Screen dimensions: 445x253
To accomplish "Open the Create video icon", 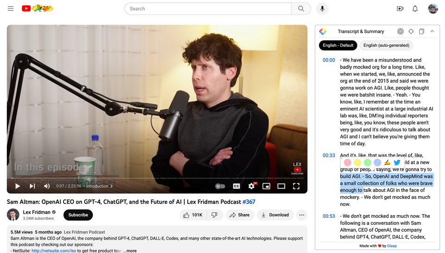I will [400, 8].
